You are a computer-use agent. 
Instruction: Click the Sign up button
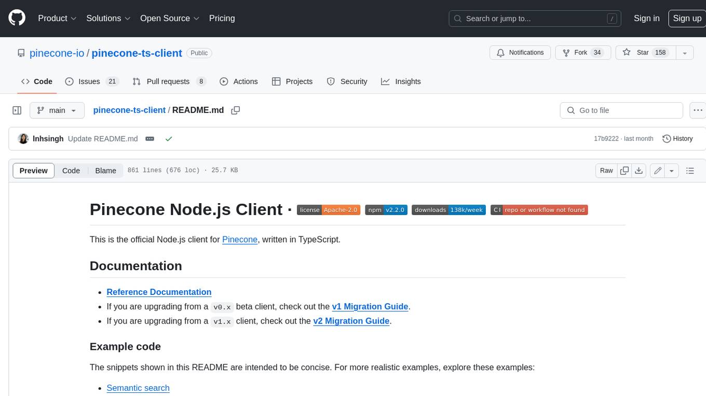(x=687, y=18)
